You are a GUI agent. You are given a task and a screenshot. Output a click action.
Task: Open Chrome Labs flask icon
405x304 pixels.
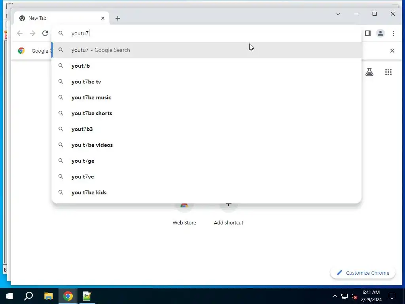(x=369, y=72)
